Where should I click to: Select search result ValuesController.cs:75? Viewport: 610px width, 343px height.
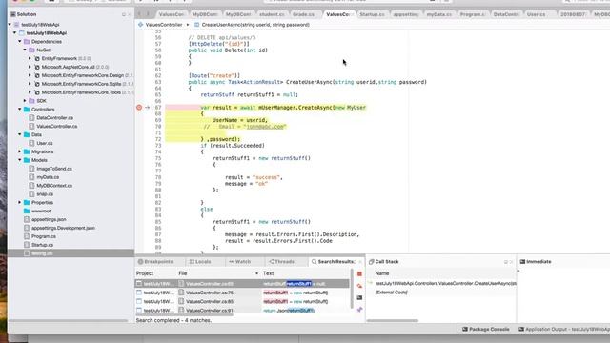click(242, 293)
